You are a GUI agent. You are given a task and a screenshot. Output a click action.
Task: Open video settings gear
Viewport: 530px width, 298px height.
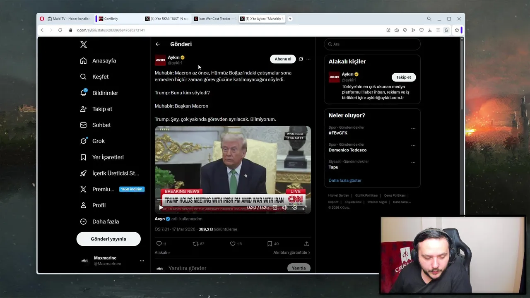click(295, 208)
